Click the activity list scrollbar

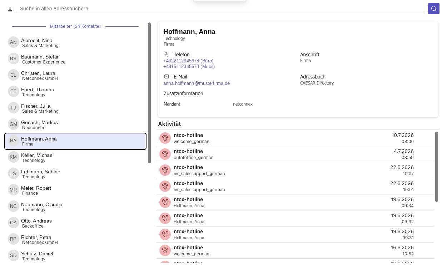[x=437, y=167]
